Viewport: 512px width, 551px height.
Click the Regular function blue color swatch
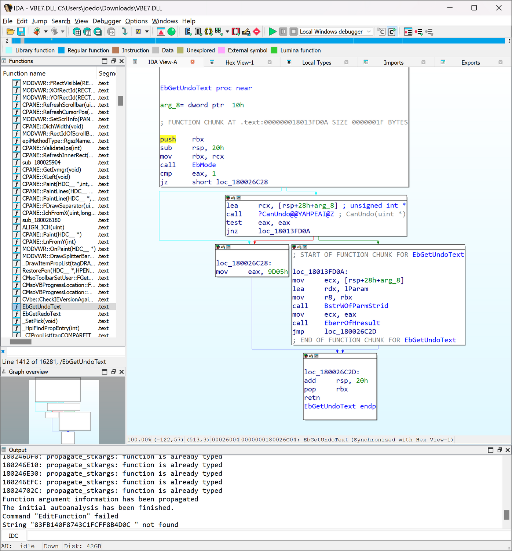click(61, 50)
